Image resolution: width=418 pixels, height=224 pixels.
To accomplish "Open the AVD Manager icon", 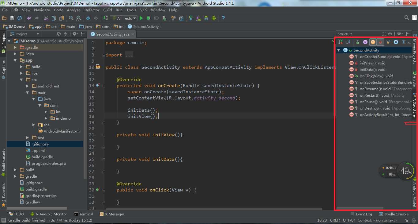I will click(198, 18).
